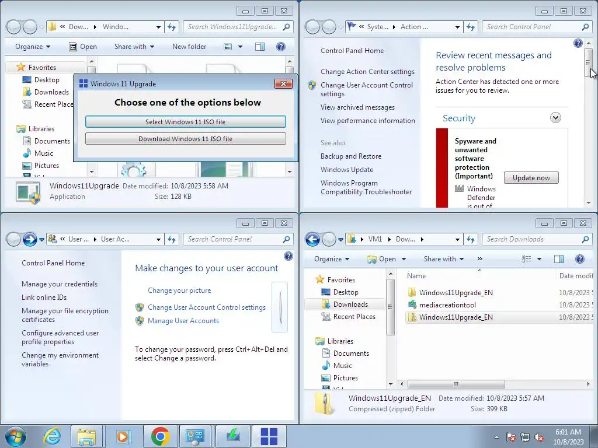Refresh the Action Center address bar
Image resolution: width=598 pixels, height=448 pixels.
coord(471,27)
